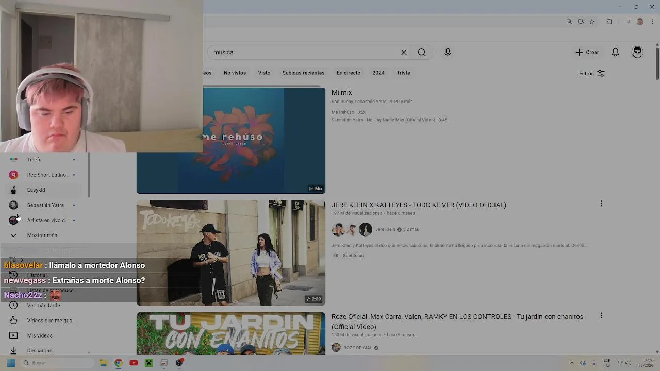Viewport: 660px width, 371px height.
Task: Open Chrome three-dot menu
Action: pos(653,22)
